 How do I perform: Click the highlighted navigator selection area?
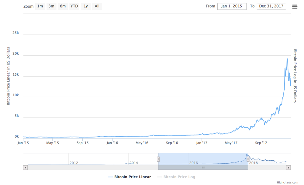[203, 159]
